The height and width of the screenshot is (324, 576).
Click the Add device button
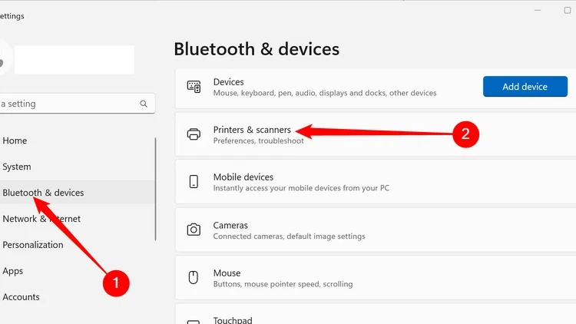[525, 86]
